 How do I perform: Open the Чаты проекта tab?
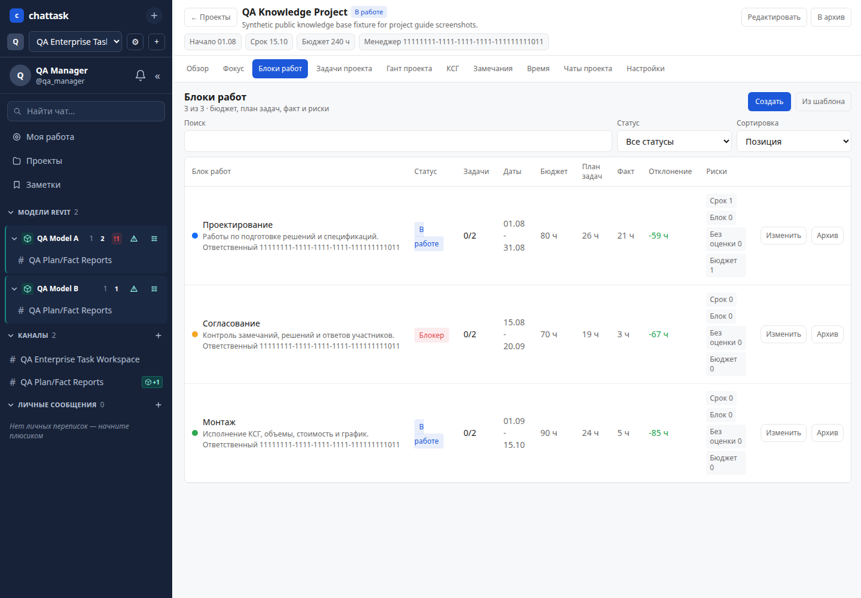coord(588,69)
